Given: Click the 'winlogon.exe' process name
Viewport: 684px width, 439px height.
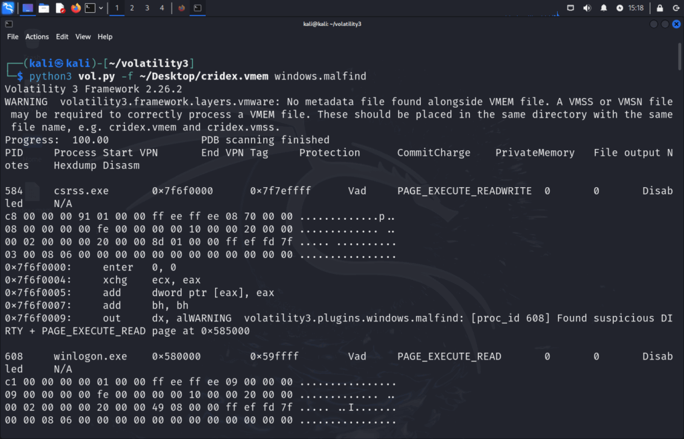Looking at the screenshot, I should click(x=90, y=357).
